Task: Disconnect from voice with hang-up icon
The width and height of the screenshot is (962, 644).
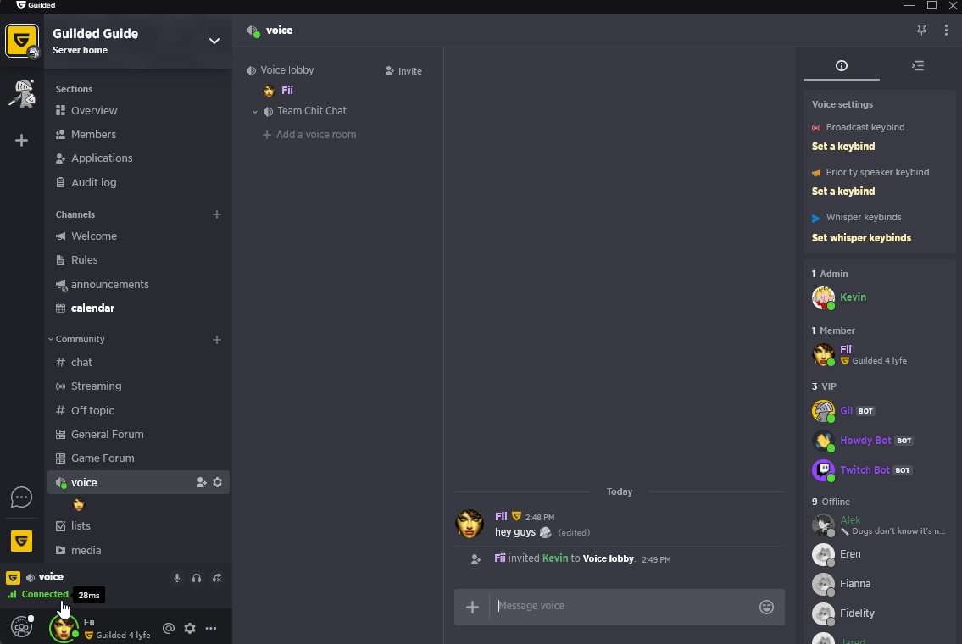Action: point(217,579)
